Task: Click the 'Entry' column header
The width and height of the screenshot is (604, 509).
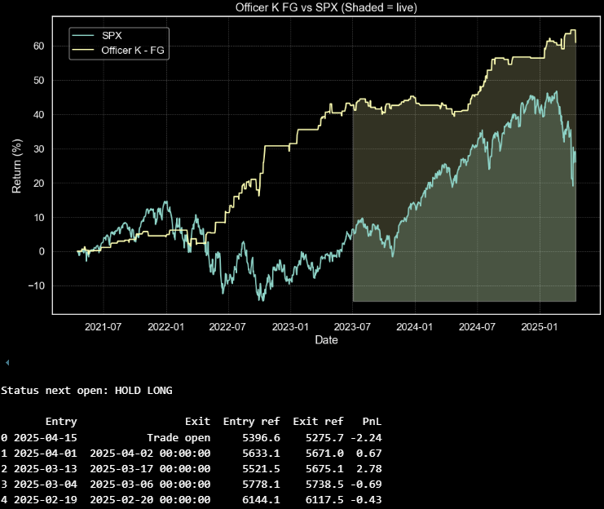Action: [61, 422]
